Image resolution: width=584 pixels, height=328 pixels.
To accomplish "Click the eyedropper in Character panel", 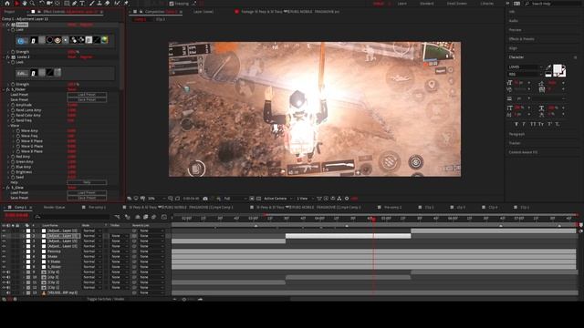I will pos(547,67).
